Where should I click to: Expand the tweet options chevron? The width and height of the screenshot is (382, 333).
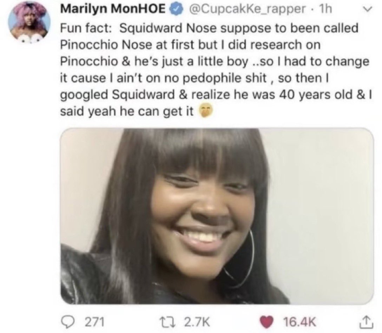point(368,9)
